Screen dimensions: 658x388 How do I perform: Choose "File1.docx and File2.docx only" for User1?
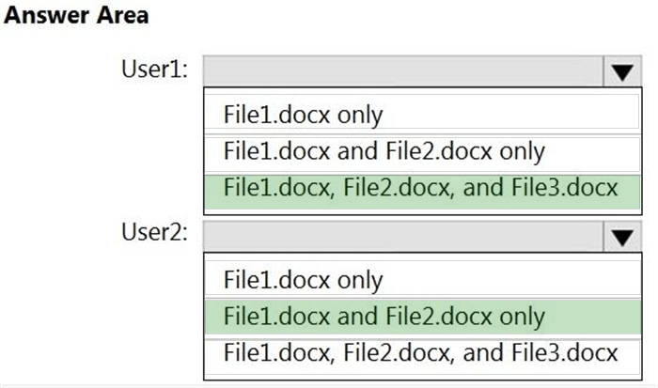(422, 152)
